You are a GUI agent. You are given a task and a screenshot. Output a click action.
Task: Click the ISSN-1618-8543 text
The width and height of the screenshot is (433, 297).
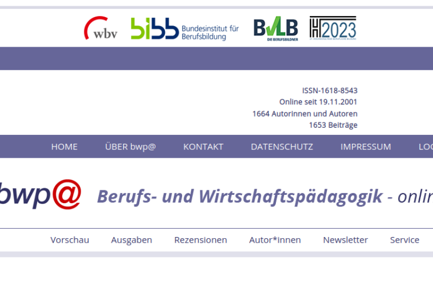pyautogui.click(x=330, y=90)
